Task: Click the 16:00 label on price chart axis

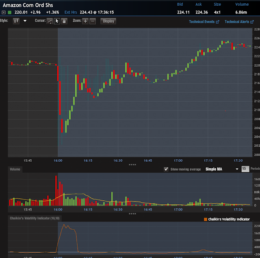Action: coord(58,160)
